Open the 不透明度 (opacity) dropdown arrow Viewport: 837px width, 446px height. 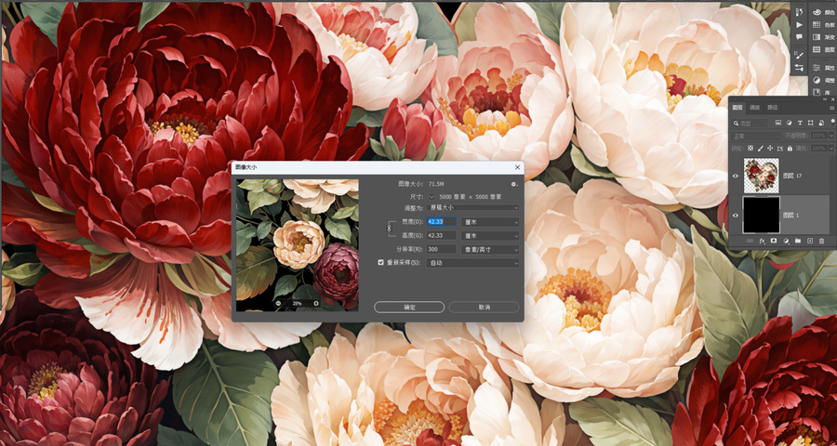tap(831, 136)
